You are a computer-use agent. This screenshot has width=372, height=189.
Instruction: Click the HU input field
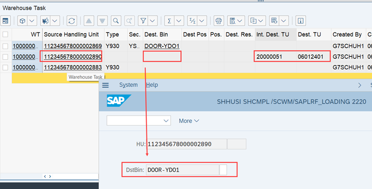186,144
